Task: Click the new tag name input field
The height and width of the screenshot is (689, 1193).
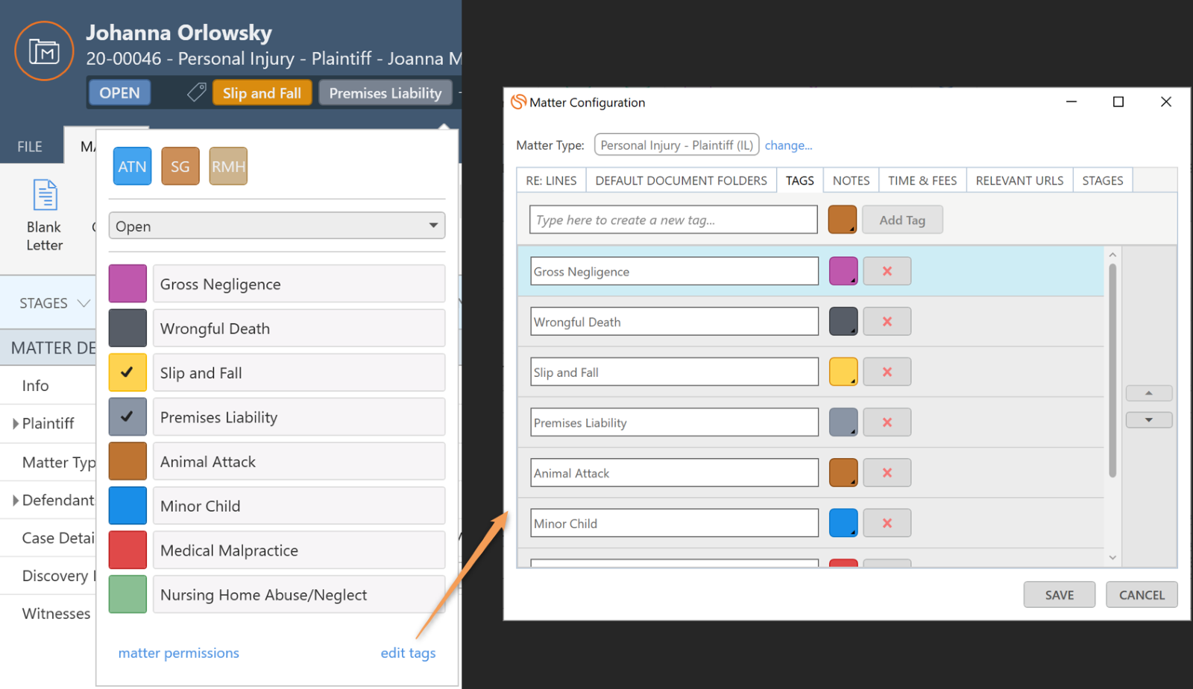Action: pyautogui.click(x=673, y=220)
